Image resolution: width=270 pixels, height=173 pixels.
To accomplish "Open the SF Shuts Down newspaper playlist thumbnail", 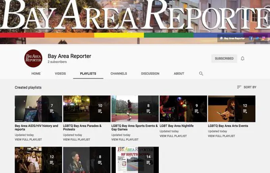I will (135, 160).
